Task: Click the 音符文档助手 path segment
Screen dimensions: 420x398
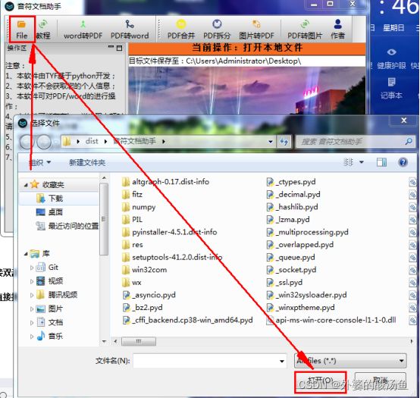Action: pos(134,141)
